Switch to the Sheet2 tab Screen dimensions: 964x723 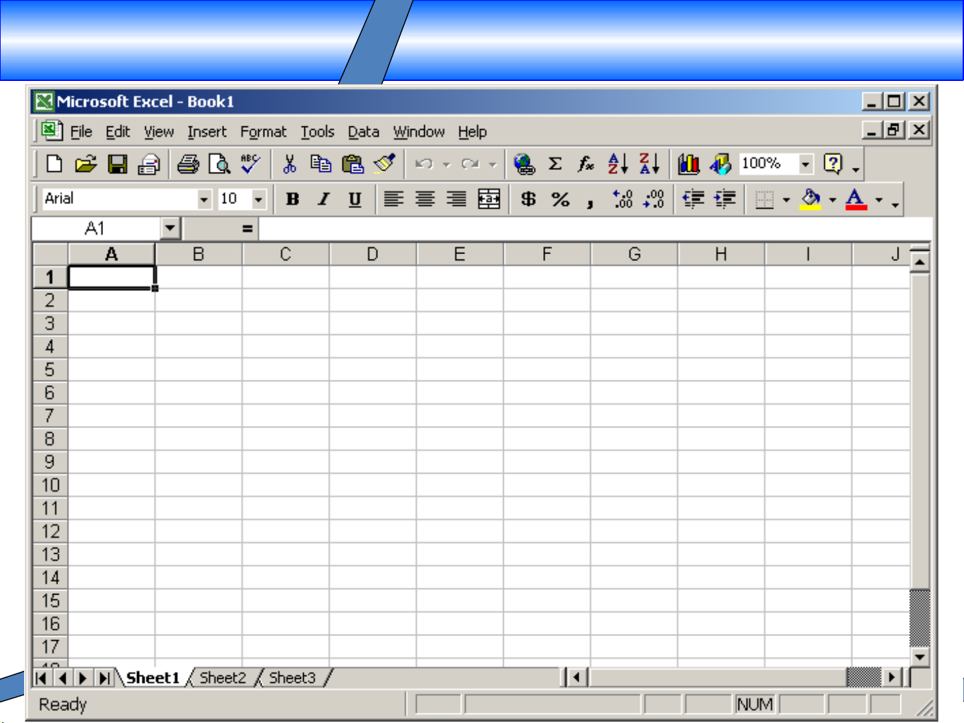pyautogui.click(x=223, y=678)
